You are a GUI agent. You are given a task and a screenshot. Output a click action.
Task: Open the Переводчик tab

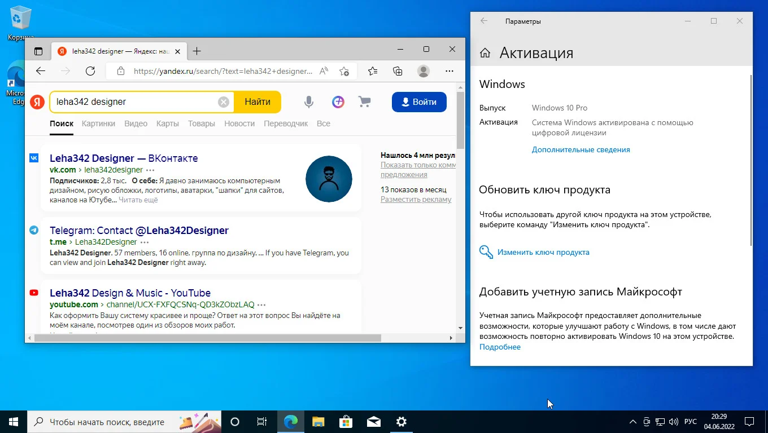pos(286,123)
